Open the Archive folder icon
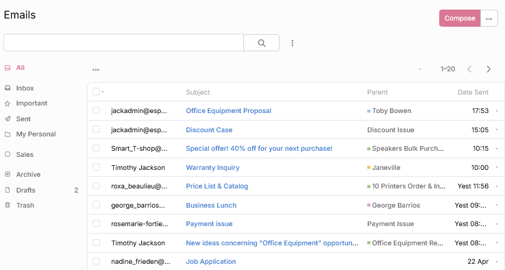The width and height of the screenshot is (505, 270). [8, 174]
